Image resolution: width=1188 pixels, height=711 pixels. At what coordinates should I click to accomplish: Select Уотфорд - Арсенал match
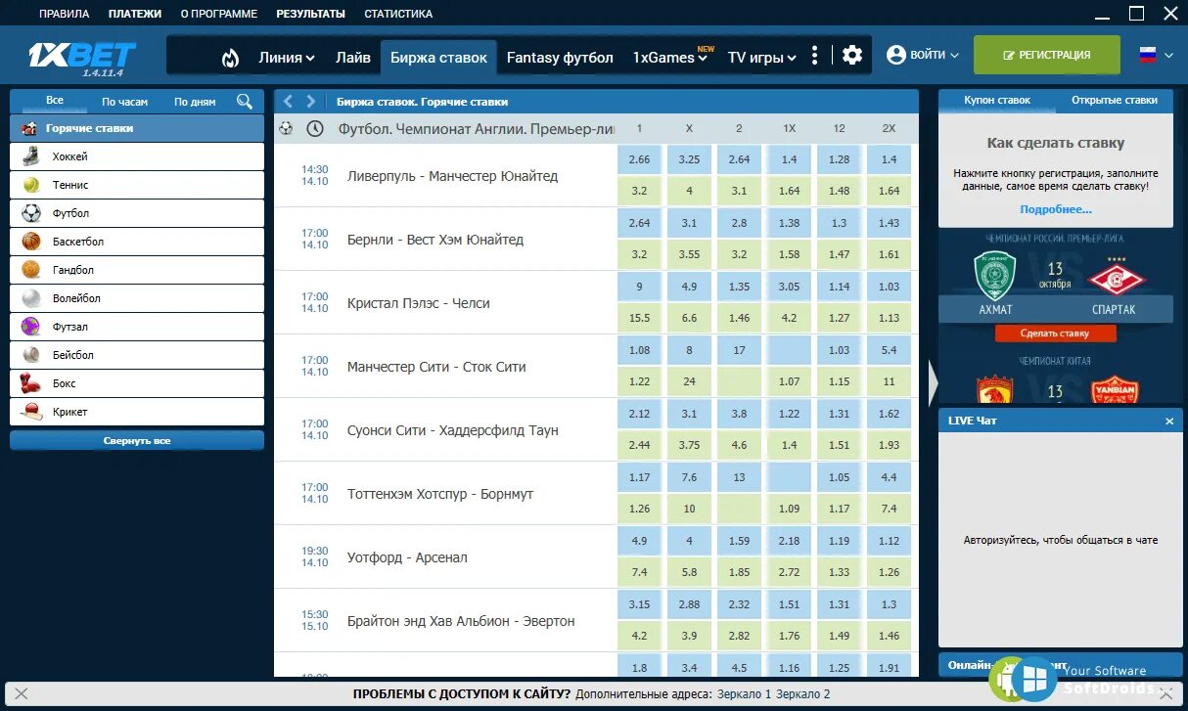pyautogui.click(x=407, y=557)
